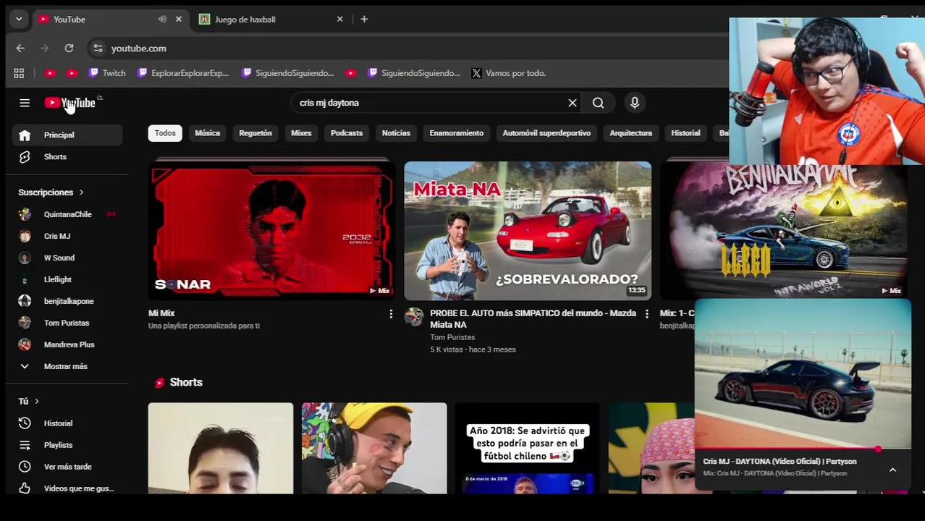Open the Miata NA video thumbnail
The height and width of the screenshot is (521, 925).
(528, 230)
